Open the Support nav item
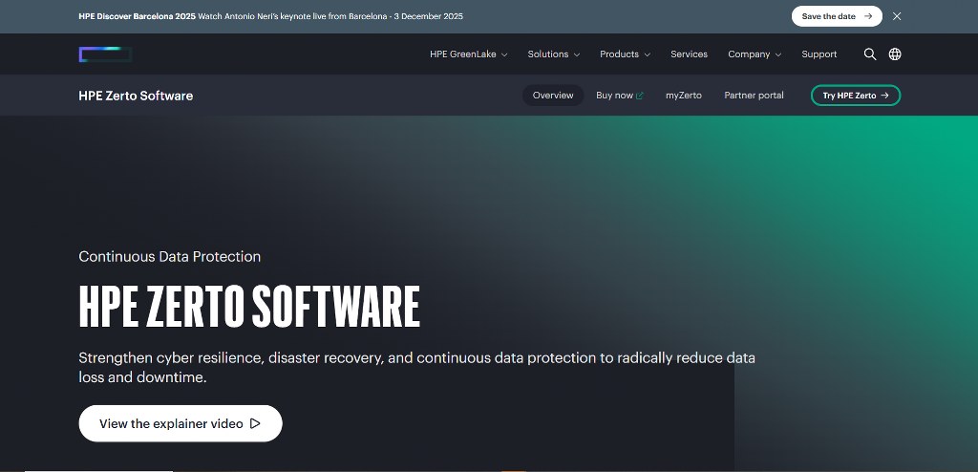 819,54
